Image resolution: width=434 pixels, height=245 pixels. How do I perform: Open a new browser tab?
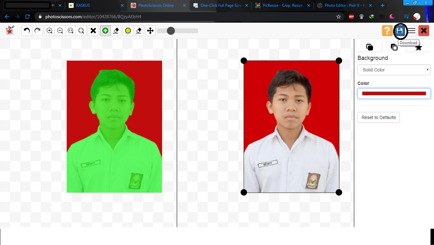point(382,5)
